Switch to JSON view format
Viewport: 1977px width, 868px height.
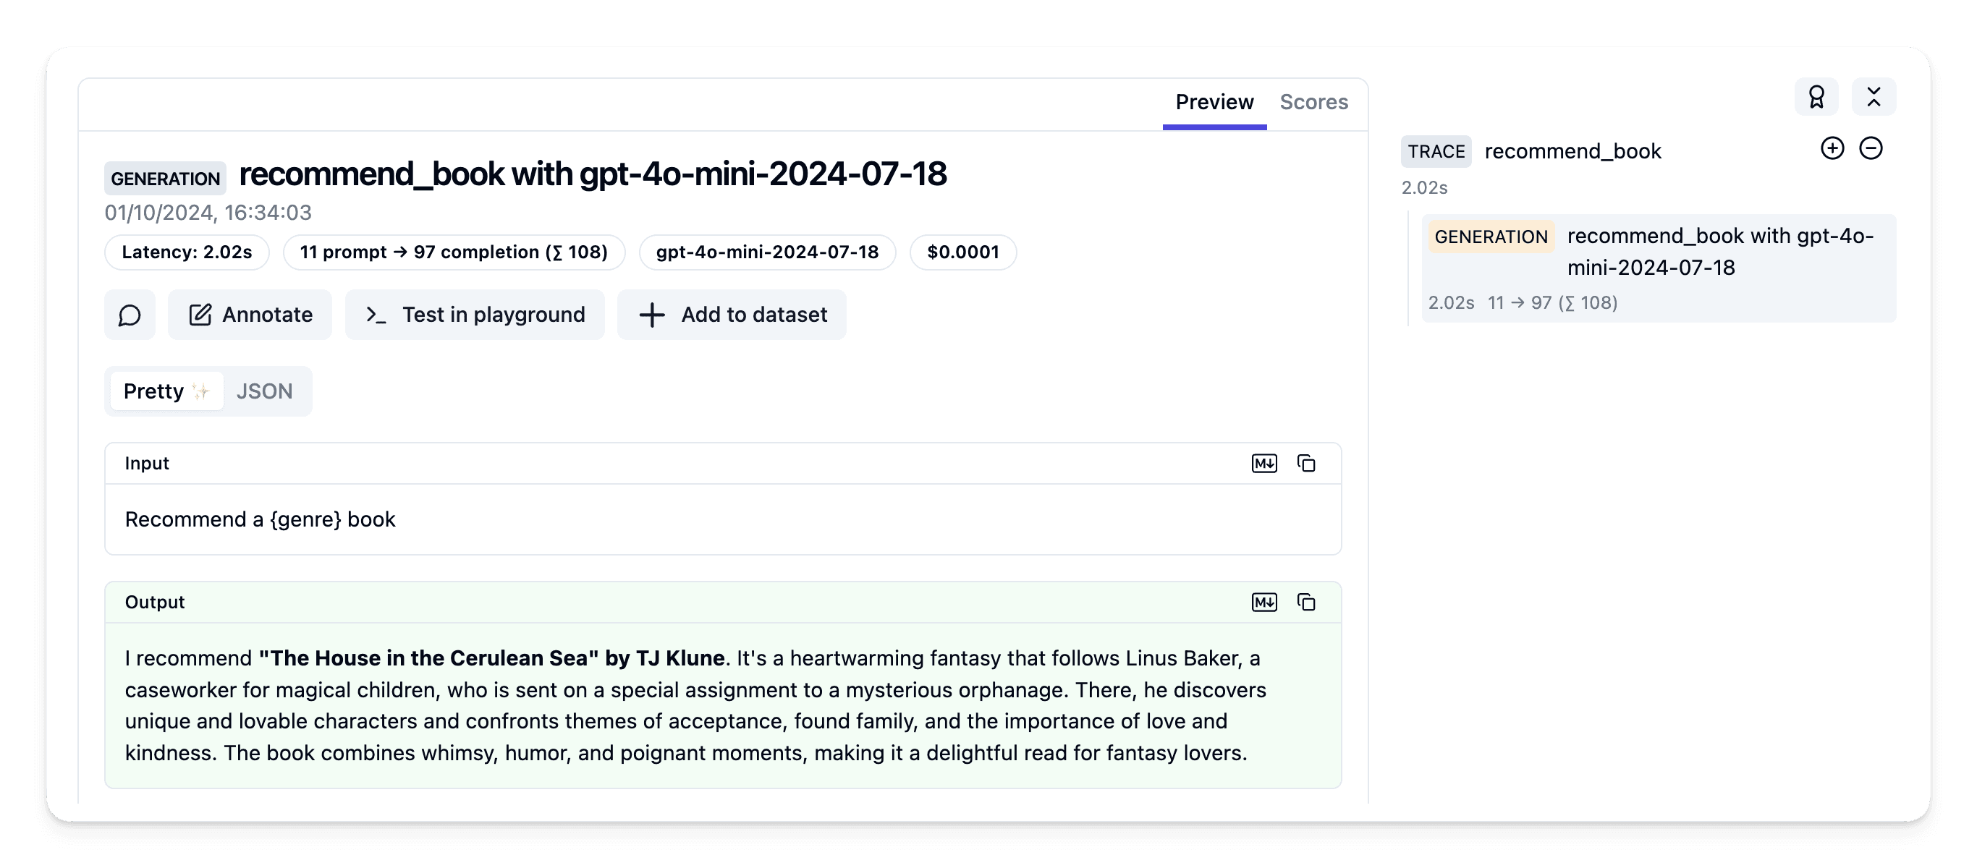pyautogui.click(x=264, y=391)
